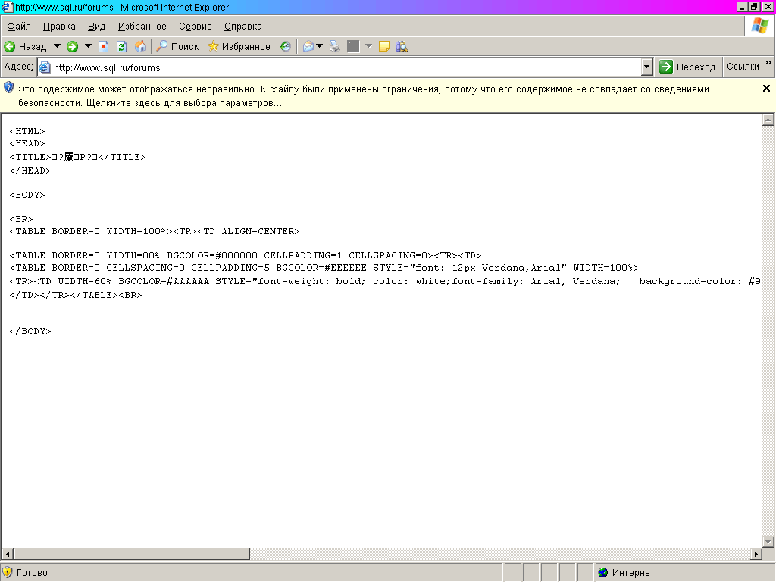This screenshot has width=776, height=582.
Task: Open the Файл menu
Action: tap(19, 27)
